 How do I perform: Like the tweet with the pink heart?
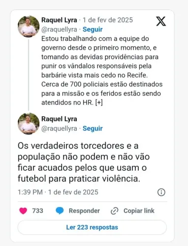coord(23,211)
